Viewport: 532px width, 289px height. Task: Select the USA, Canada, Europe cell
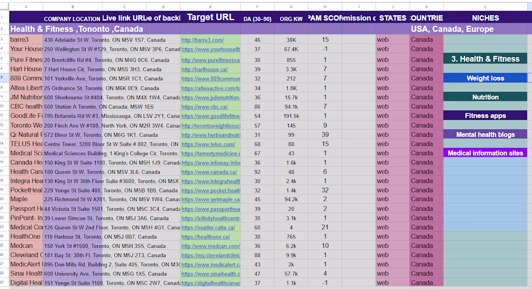pos(452,29)
